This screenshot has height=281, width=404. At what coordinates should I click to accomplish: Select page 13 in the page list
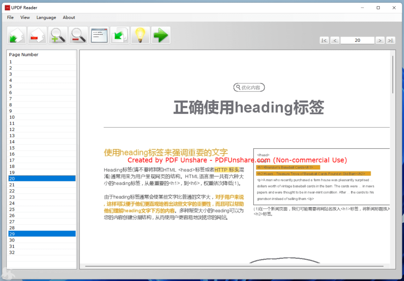[x=42, y=135]
